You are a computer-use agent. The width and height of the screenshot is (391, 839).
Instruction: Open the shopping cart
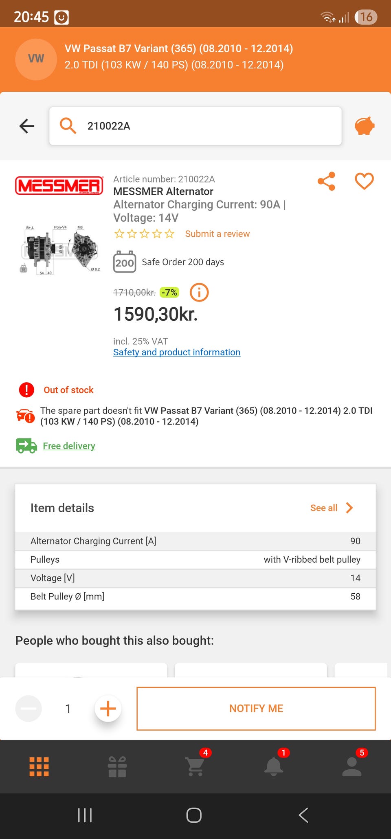(x=195, y=767)
